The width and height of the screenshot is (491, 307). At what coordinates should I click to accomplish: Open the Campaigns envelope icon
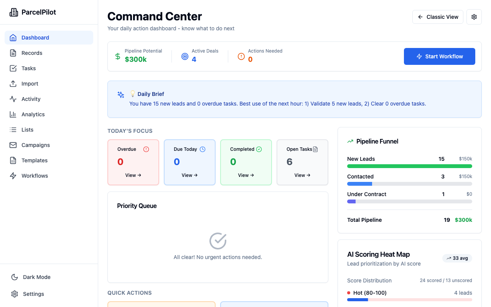click(14, 145)
